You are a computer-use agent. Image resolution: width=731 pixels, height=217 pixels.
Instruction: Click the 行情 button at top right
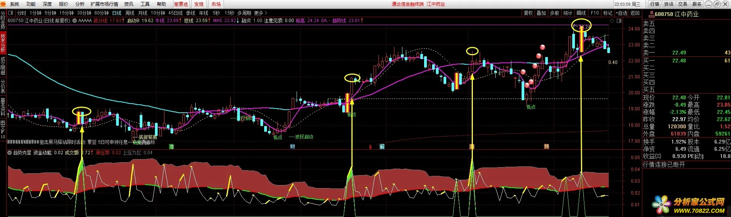coord(655,4)
